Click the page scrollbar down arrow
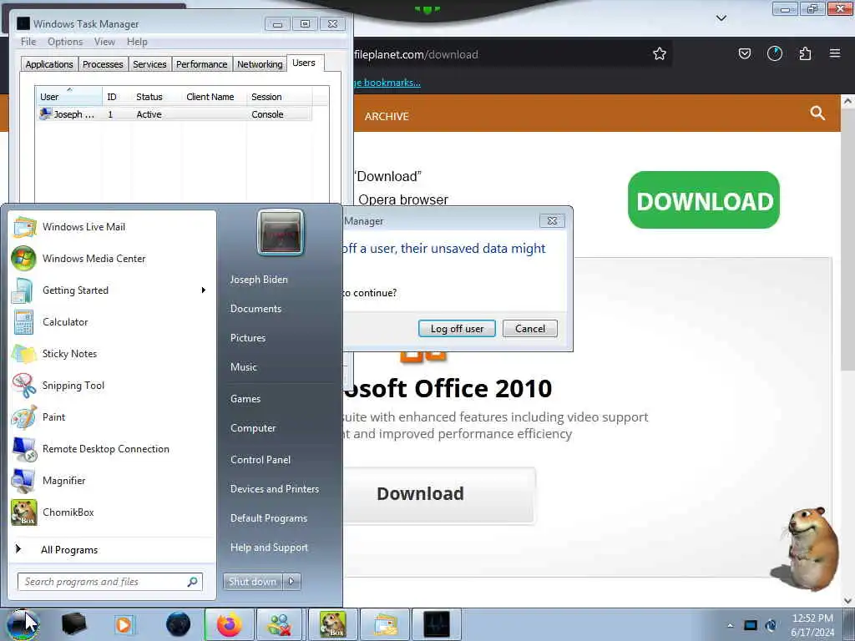 (847, 601)
